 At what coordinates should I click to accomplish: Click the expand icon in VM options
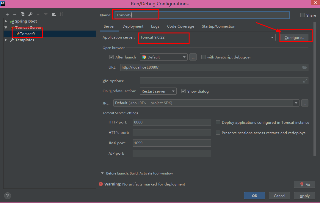coord(305,81)
